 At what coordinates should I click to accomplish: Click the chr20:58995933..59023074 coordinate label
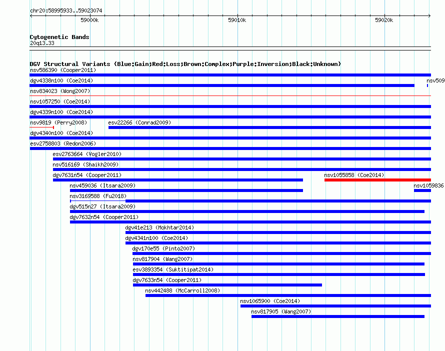coord(66,10)
